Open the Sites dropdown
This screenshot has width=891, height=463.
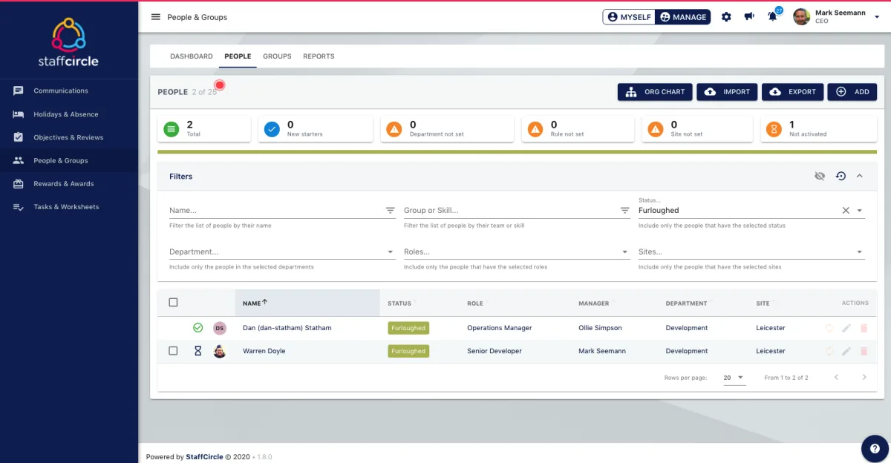click(x=751, y=252)
